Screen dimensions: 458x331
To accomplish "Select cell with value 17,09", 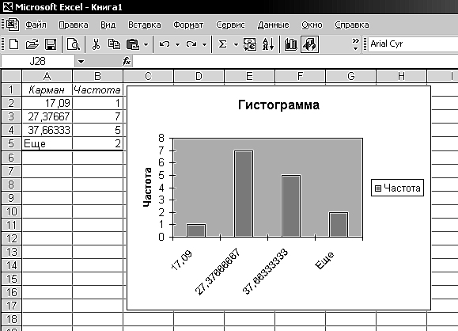I will click(x=47, y=103).
